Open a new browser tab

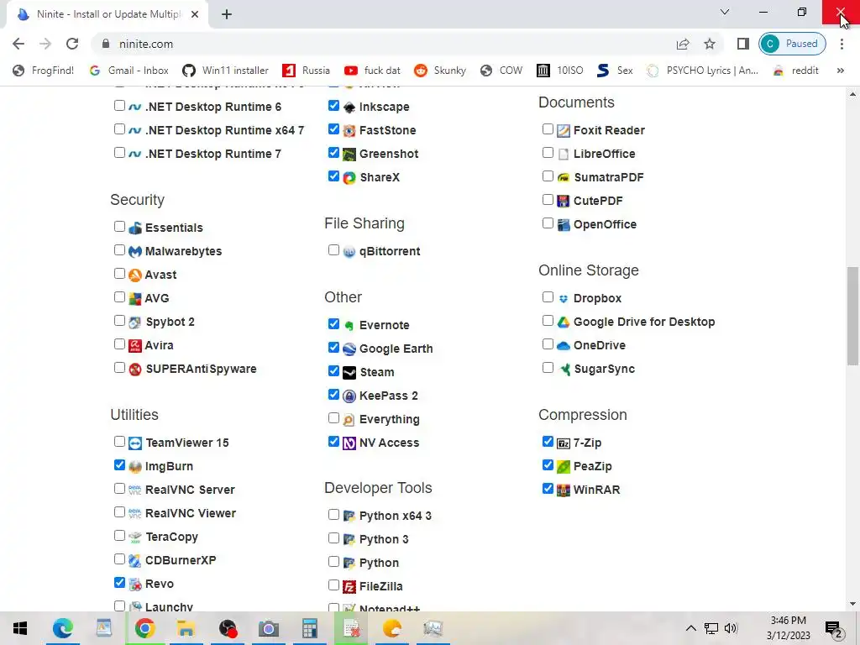click(227, 14)
